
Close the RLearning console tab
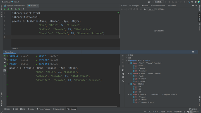click(14, 52)
